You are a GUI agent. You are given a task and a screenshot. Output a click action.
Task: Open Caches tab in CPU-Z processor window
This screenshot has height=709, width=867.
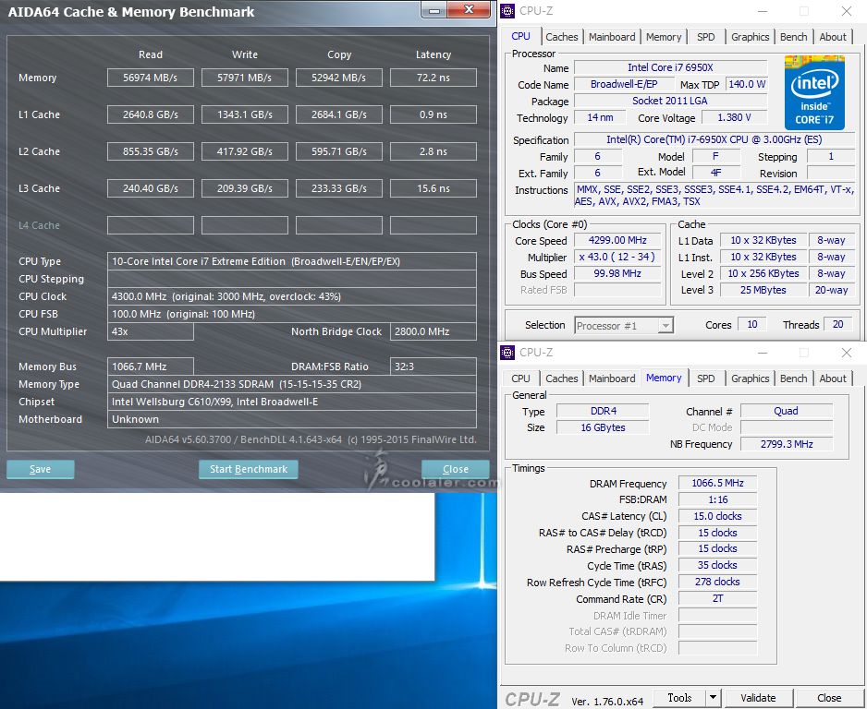tap(561, 37)
